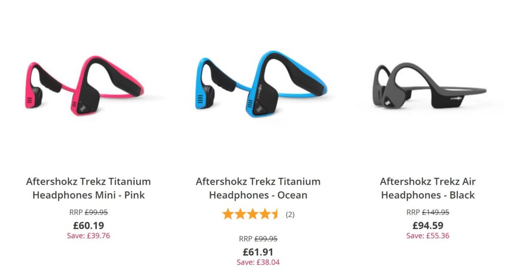
Task: Open the pink Trekz Titanium Mini product image
Action: click(x=85, y=86)
